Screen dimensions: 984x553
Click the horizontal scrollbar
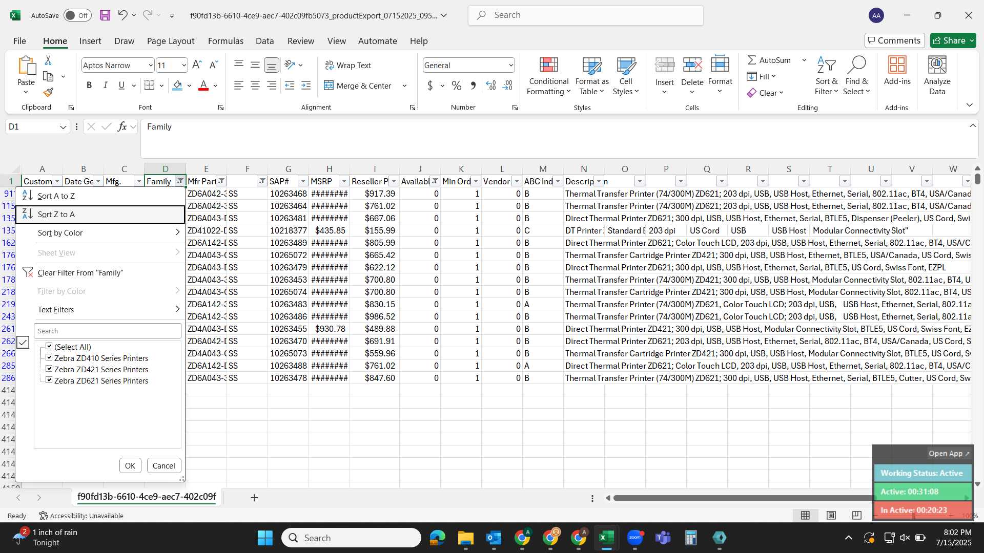click(743, 498)
